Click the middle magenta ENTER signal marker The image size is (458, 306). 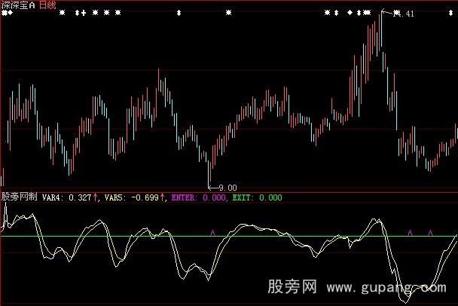pyautogui.click(x=410, y=233)
